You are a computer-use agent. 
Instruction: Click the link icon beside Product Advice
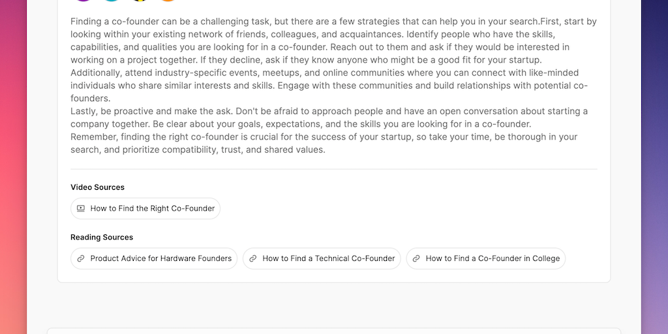tap(81, 258)
